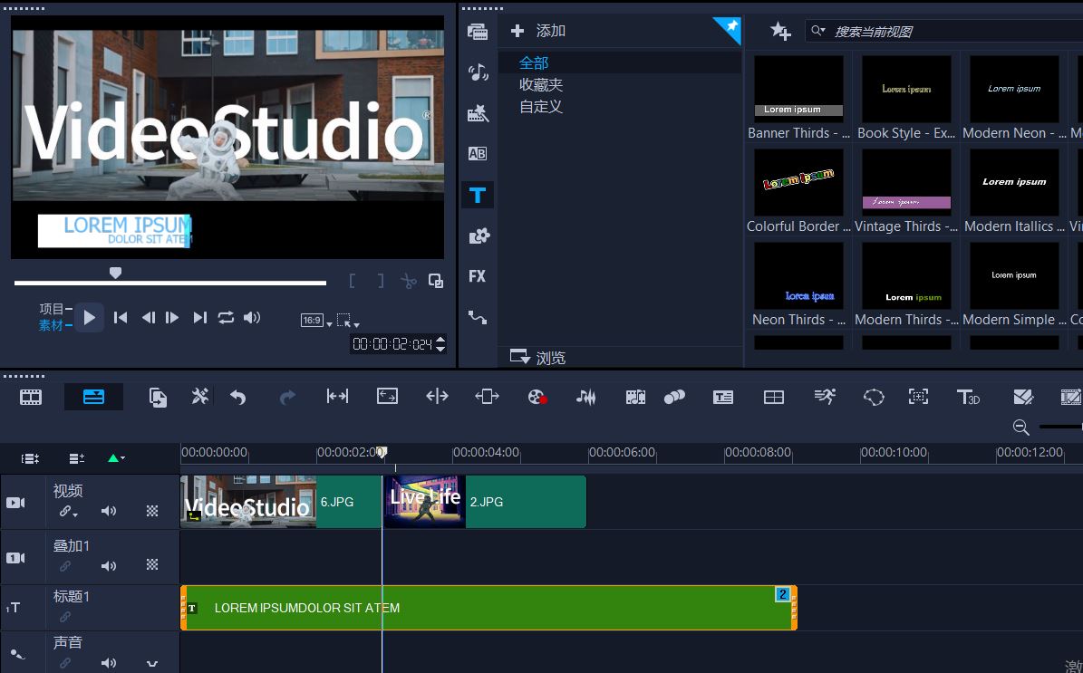Click the timecode stepper arrows
This screenshot has width=1083, height=673.
click(x=440, y=344)
